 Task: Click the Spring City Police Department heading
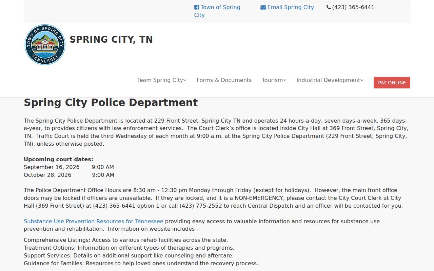click(x=111, y=102)
